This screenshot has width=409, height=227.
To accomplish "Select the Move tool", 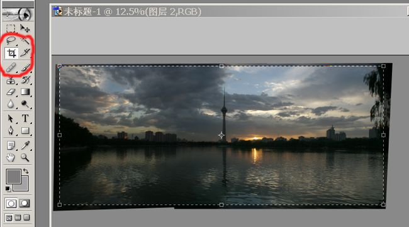I will [x=25, y=28].
